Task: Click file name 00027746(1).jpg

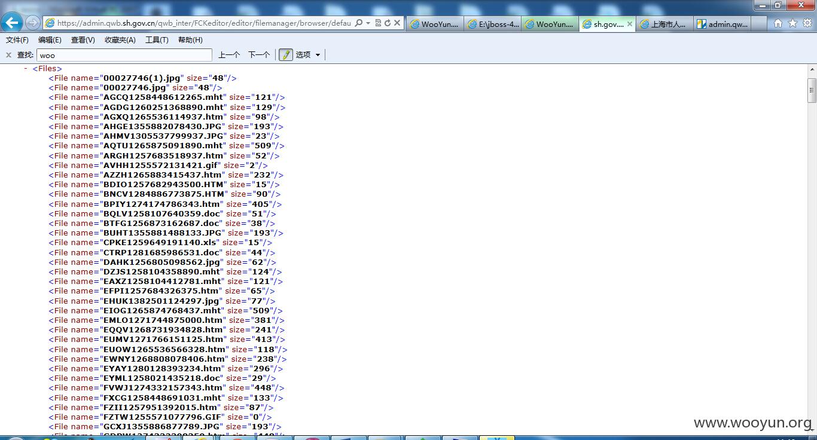Action: [142, 78]
